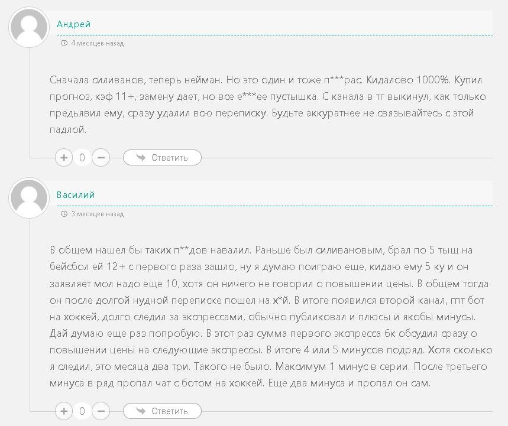Click Василий's gray avatar picture
Screen dimensions: 508x426
tap(29, 199)
